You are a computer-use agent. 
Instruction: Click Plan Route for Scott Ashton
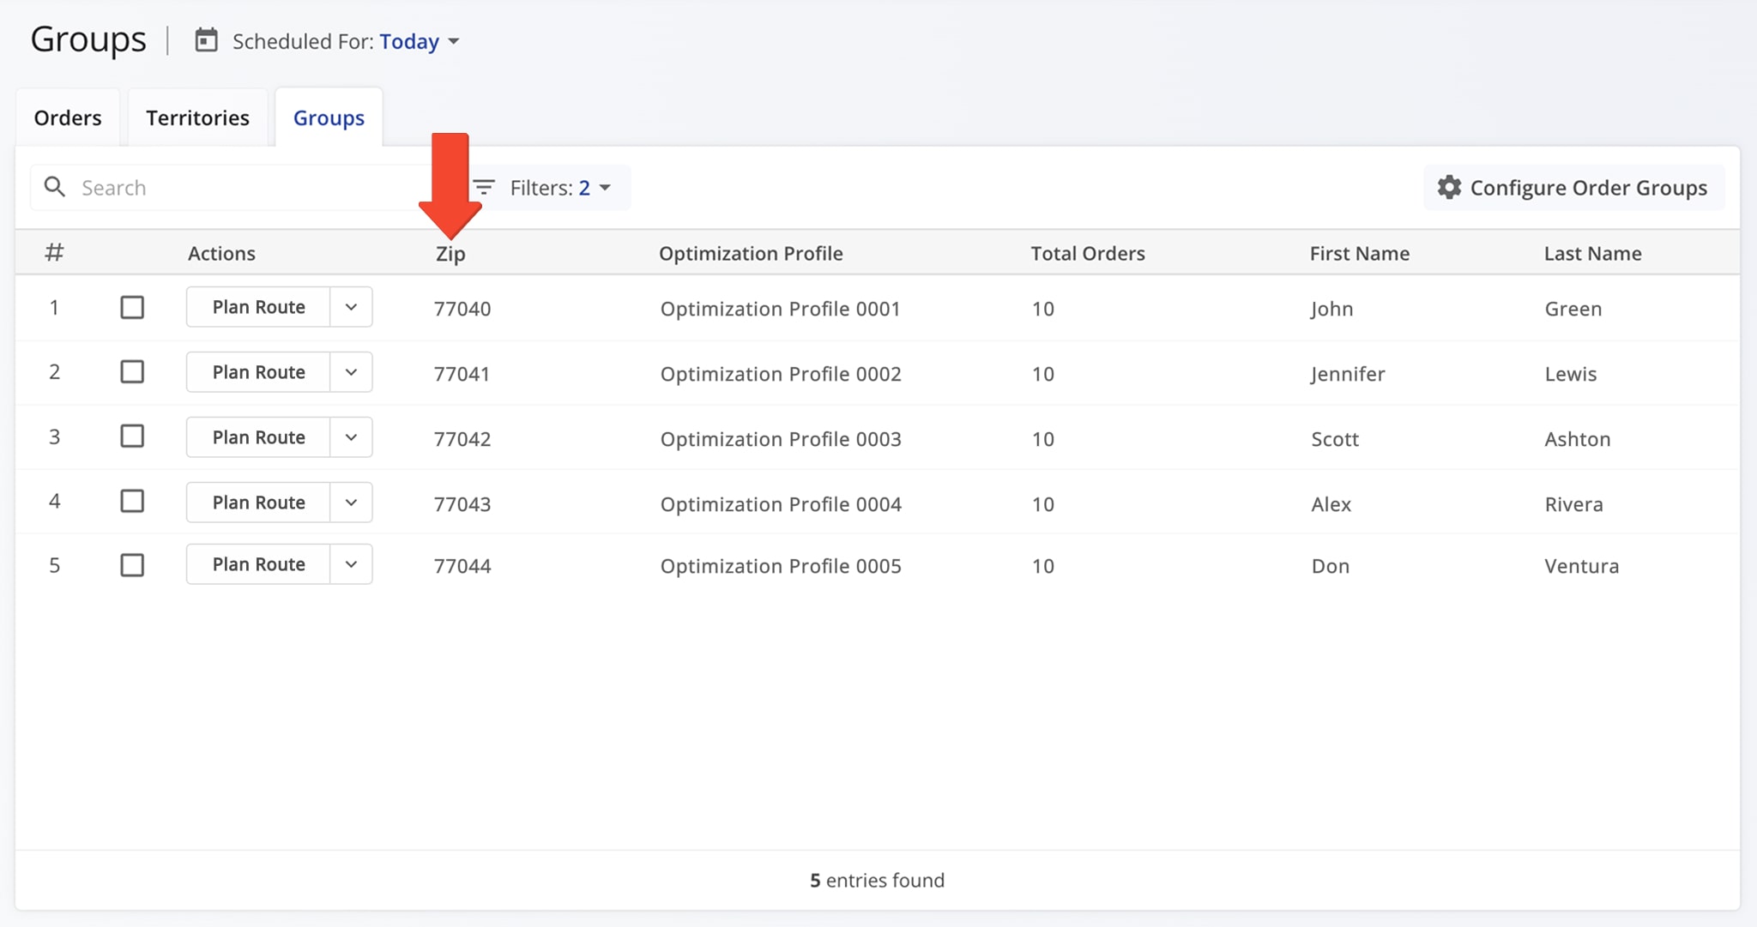(x=258, y=437)
